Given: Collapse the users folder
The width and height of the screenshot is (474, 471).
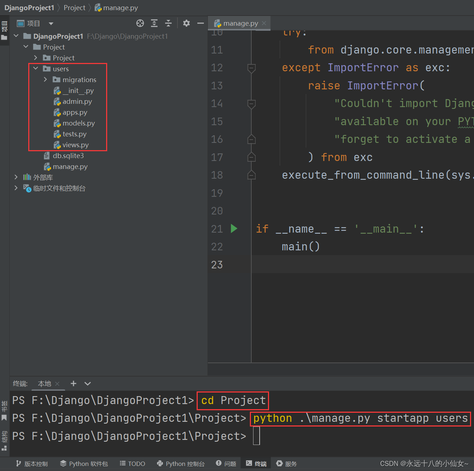Looking at the screenshot, I should [35, 69].
